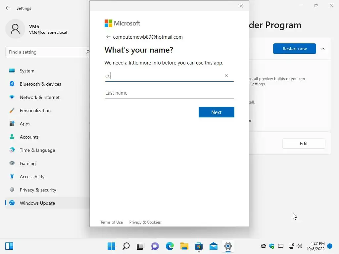Open the Terms of Use link
Screen dimensions: 339x254
tap(111, 222)
